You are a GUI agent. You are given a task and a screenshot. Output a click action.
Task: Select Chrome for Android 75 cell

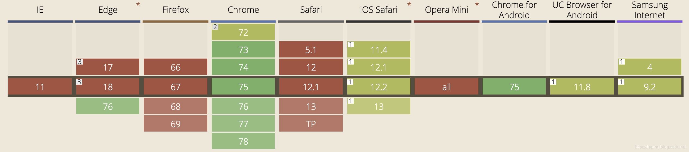click(x=514, y=87)
